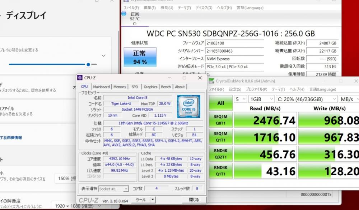Screen dimensions: 359x210
Task: Click the firmware field 21003100
Action: [234, 43]
